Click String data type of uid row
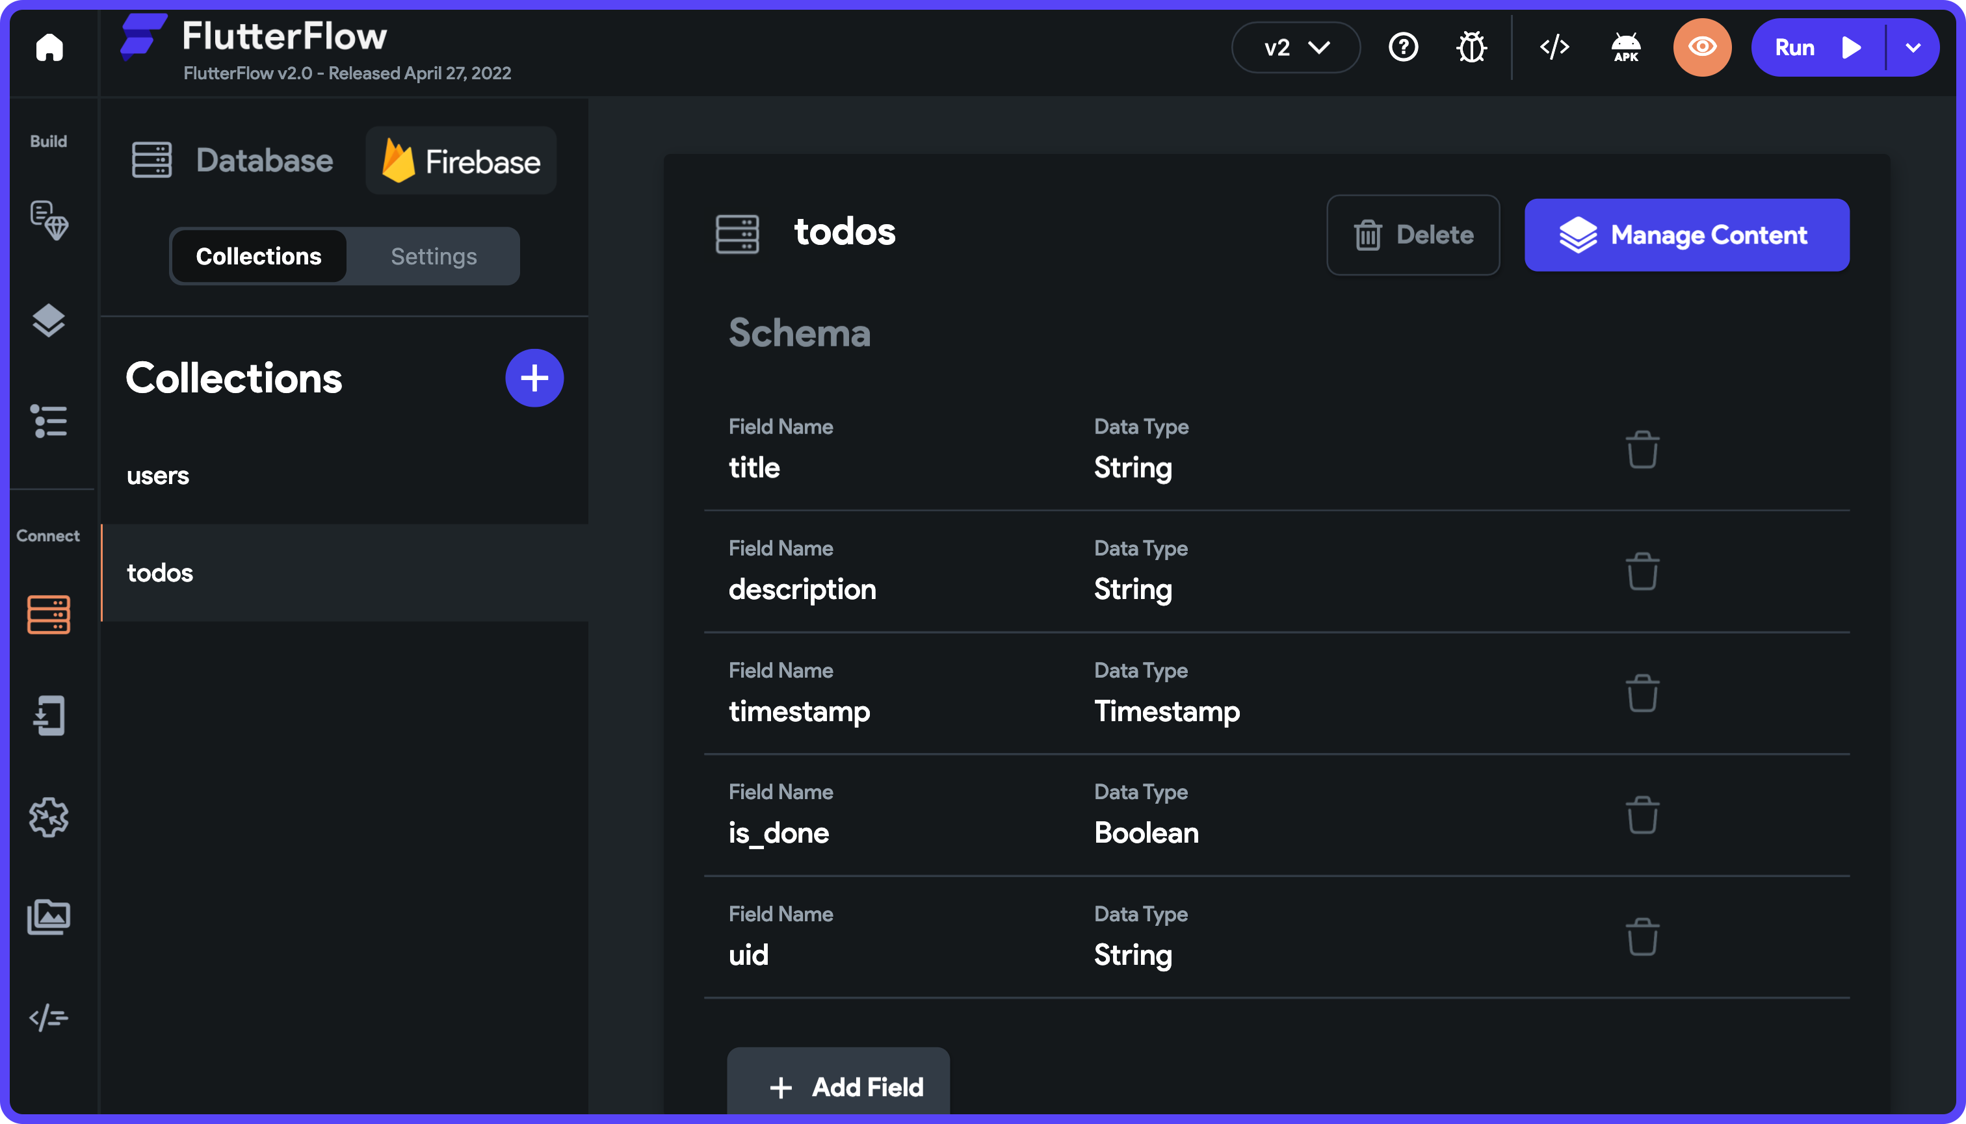This screenshot has width=1966, height=1124. [1133, 956]
